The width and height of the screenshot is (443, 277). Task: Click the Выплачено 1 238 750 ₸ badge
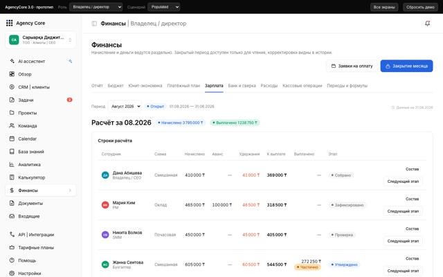click(235, 123)
